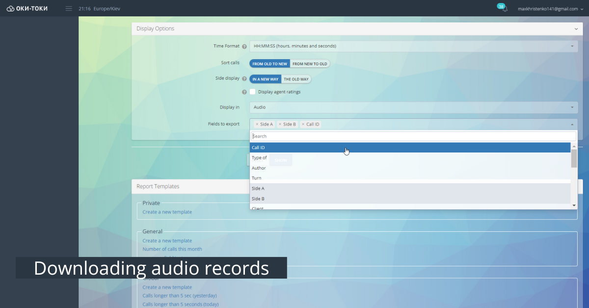589x308 pixels.
Task: Click the fields list scroll-down arrow
Action: 574,205
